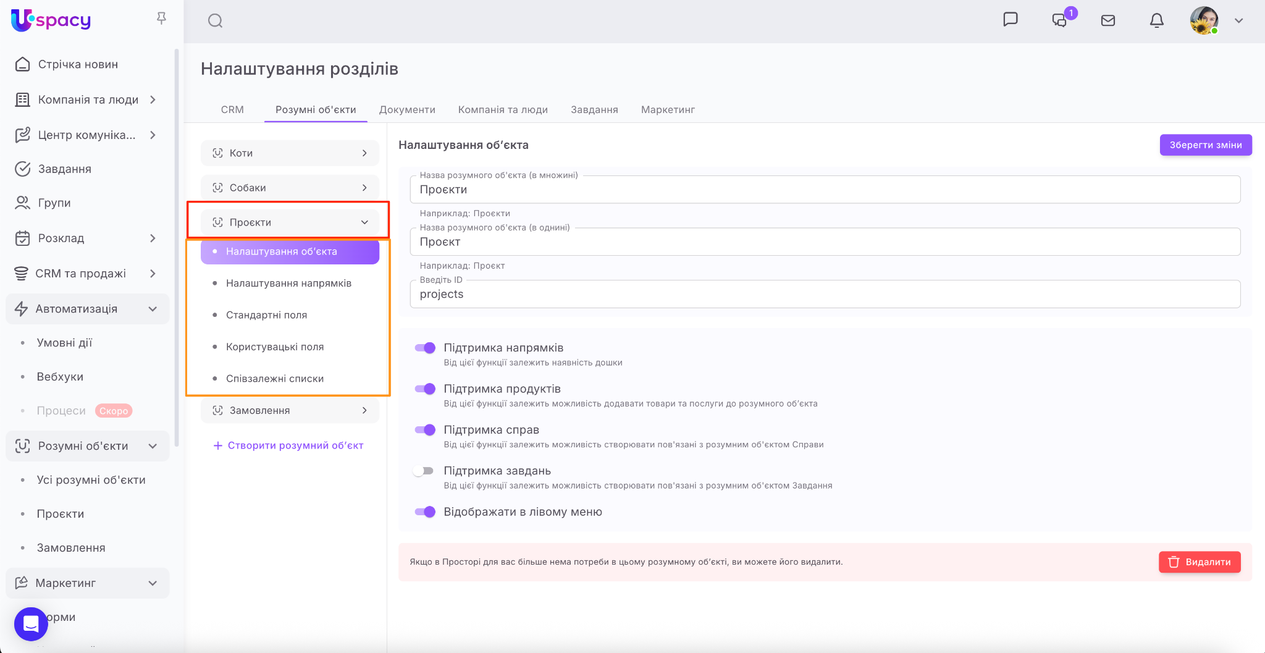1265x653 pixels.
Task: Open notifications bell icon
Action: 1156,20
